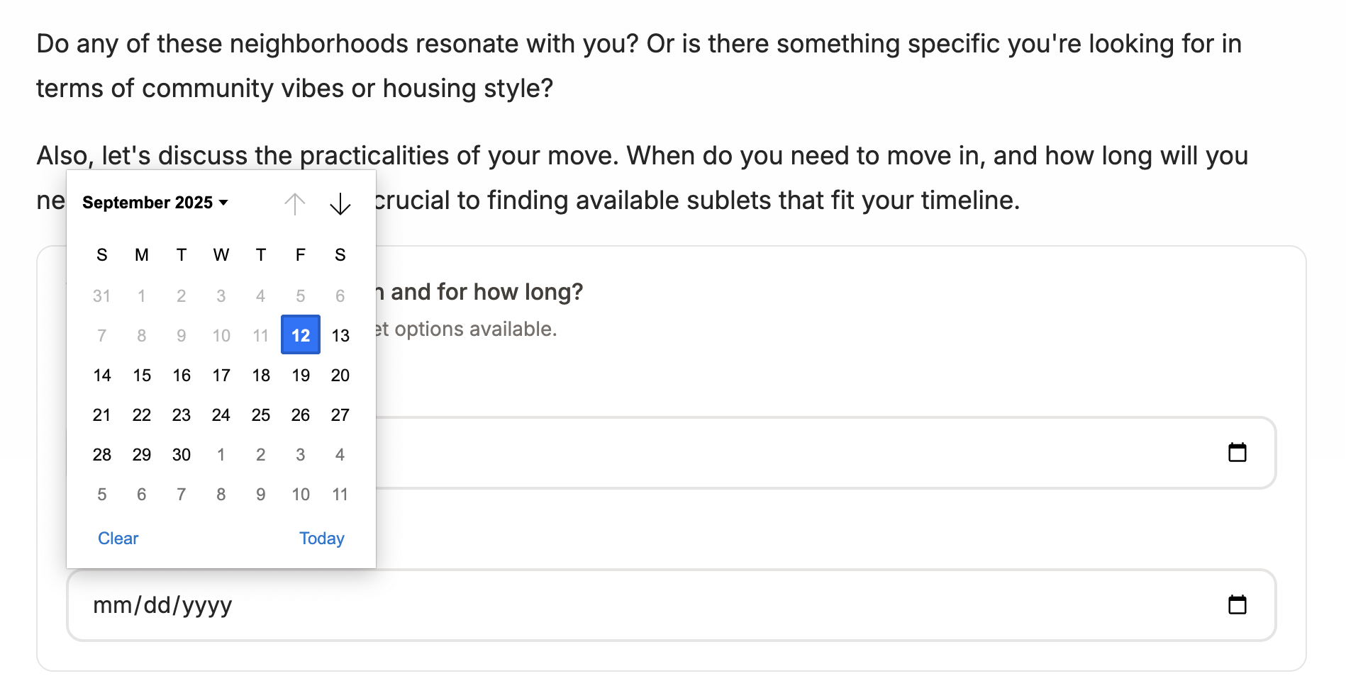The width and height of the screenshot is (1346, 693).
Task: Select September 20 in the calendar
Action: coord(340,375)
